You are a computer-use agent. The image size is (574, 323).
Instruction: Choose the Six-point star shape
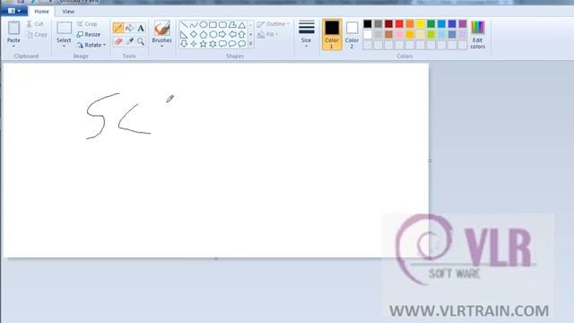point(213,44)
